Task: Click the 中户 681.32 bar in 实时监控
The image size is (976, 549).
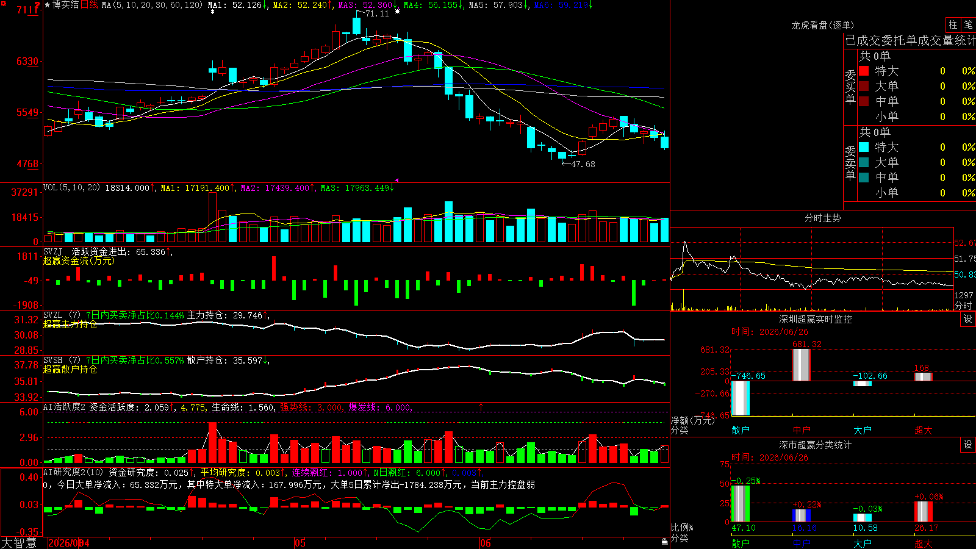Action: tap(802, 365)
